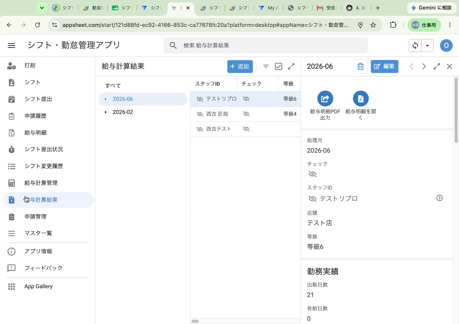Expand the 給与計算結果 list to fullscreen
Image resolution: width=459 pixels, height=324 pixels.
(x=291, y=66)
